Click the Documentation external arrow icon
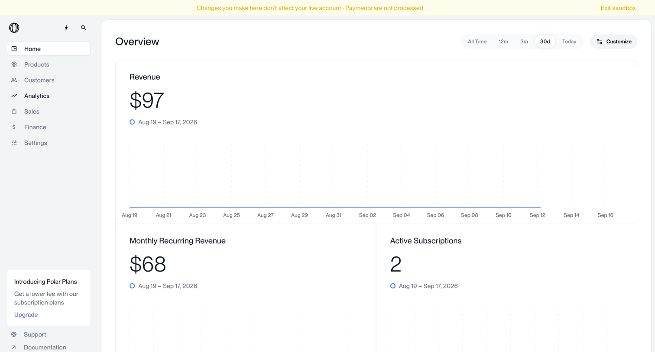This screenshot has width=655, height=352. [x=14, y=347]
